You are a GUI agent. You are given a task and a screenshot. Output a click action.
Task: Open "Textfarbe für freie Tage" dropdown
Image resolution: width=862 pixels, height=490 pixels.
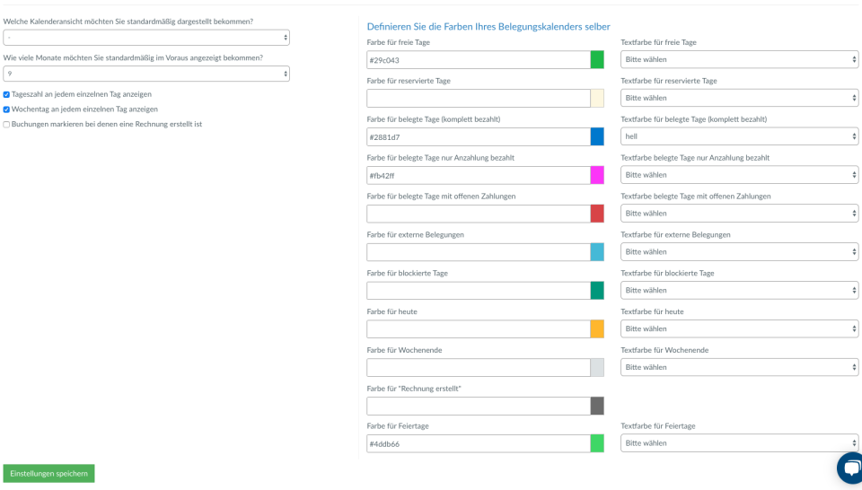coord(740,60)
